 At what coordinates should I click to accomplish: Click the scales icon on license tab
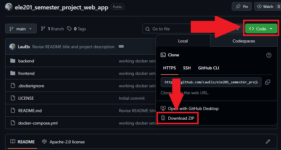tap(44, 142)
